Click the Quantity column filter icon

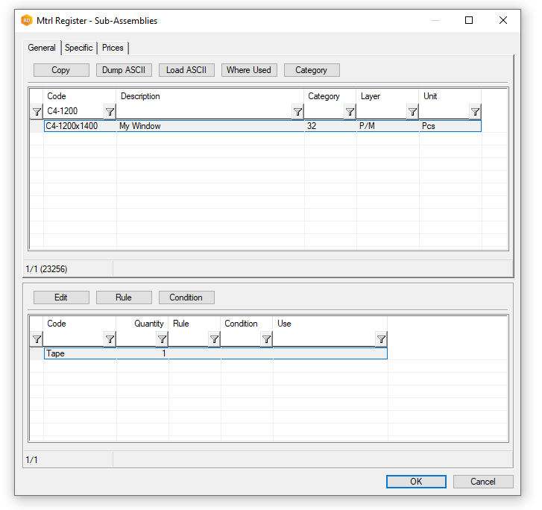point(162,339)
